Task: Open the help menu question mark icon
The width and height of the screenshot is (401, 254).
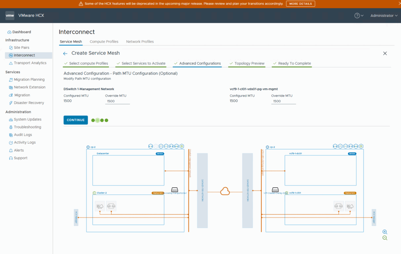Action: pos(357,16)
